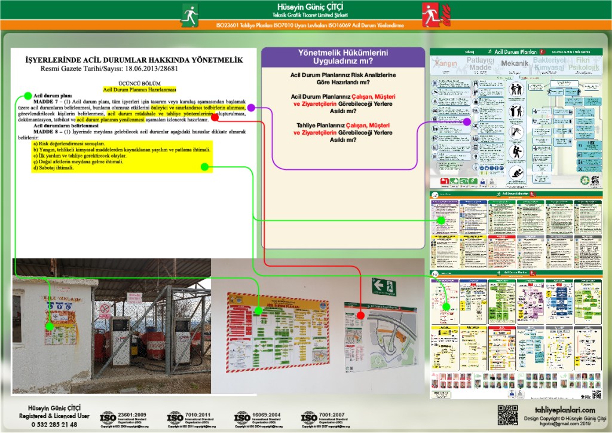Click the green running-man exit icon in header
The width and height of the screenshot is (612, 433).
pyautogui.click(x=190, y=13)
